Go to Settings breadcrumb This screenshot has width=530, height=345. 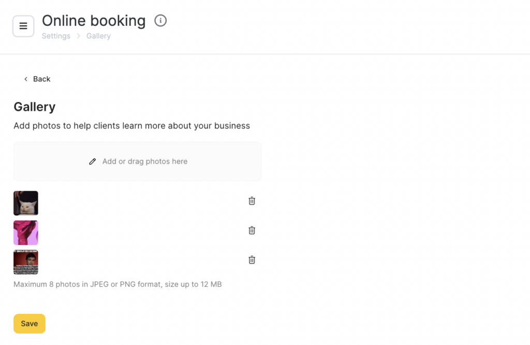coord(56,36)
